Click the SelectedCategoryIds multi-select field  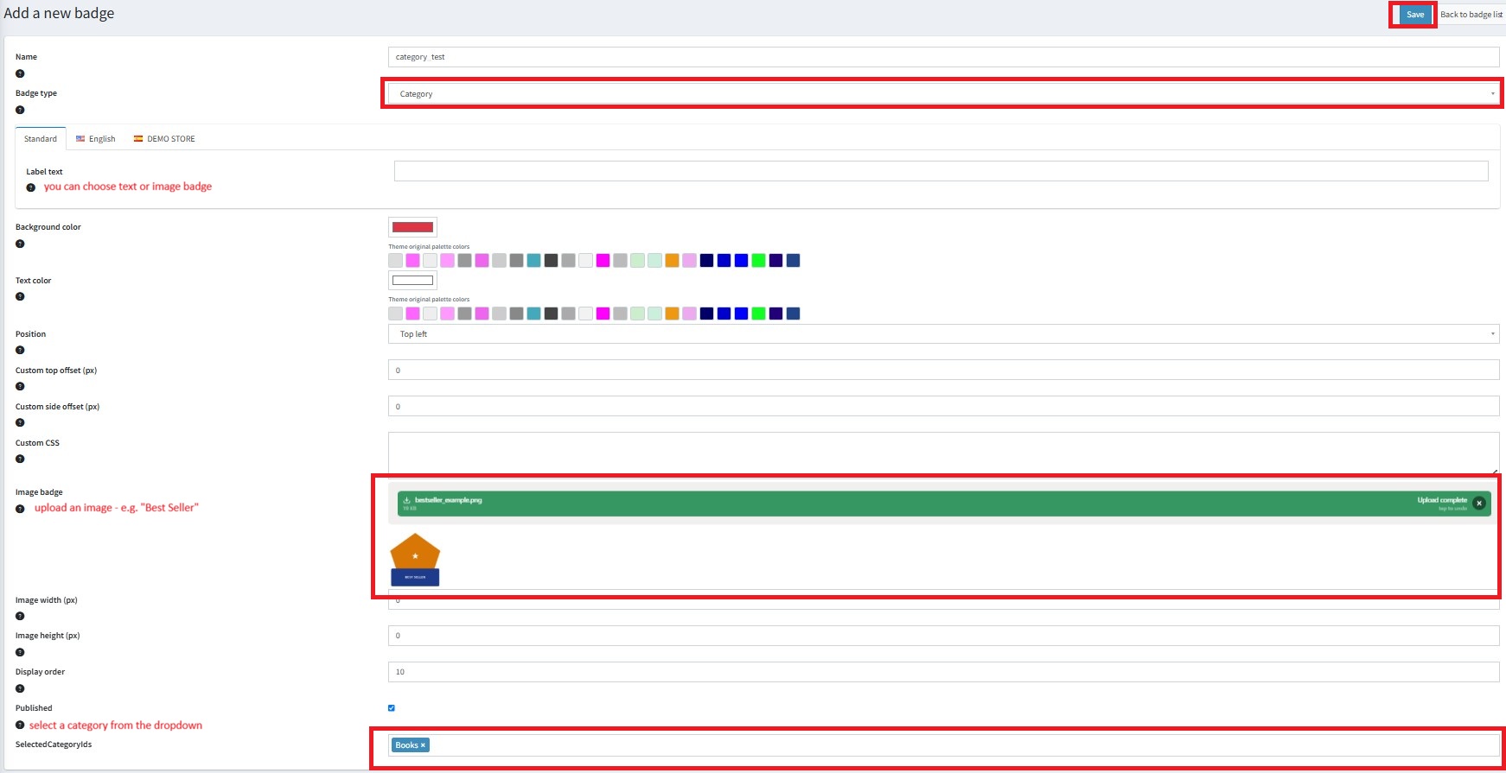(x=943, y=745)
